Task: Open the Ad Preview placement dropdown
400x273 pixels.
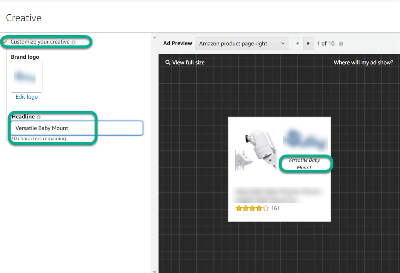Action: [x=242, y=44]
